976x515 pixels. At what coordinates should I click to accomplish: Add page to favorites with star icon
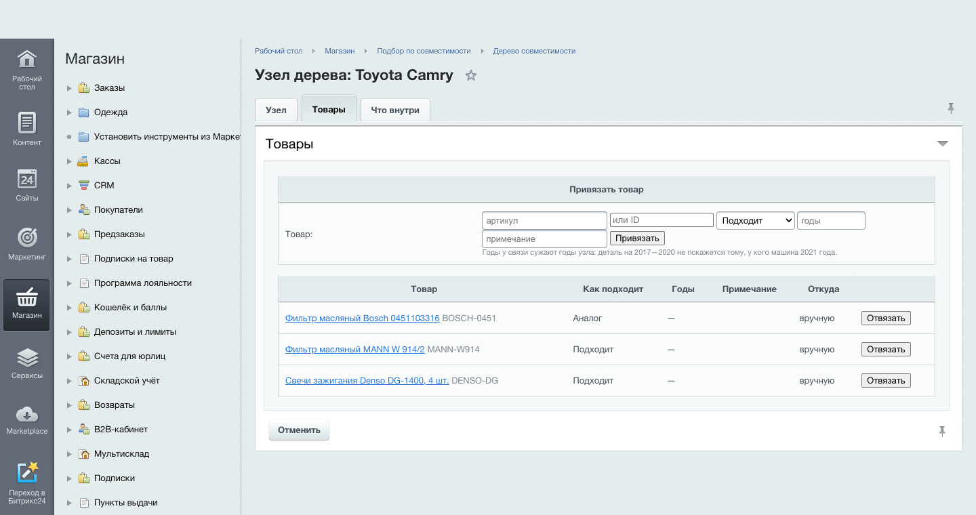click(471, 75)
